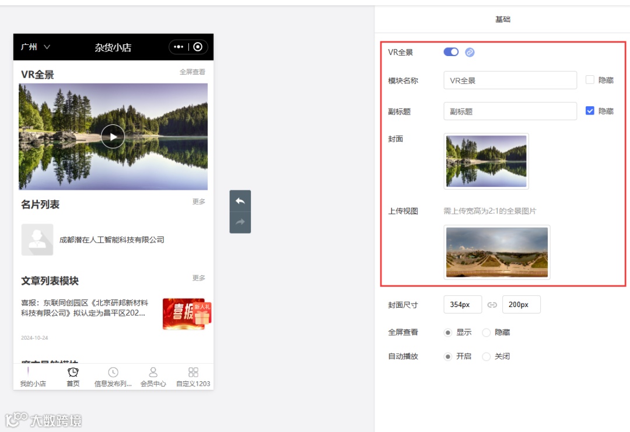Click the undo arrow button

pyautogui.click(x=240, y=201)
